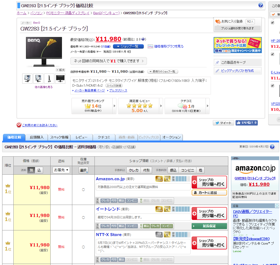The height and width of the screenshot is (265, 280).
Task: Toggle checkbox next to VP228 product
Action: click(273, 86)
